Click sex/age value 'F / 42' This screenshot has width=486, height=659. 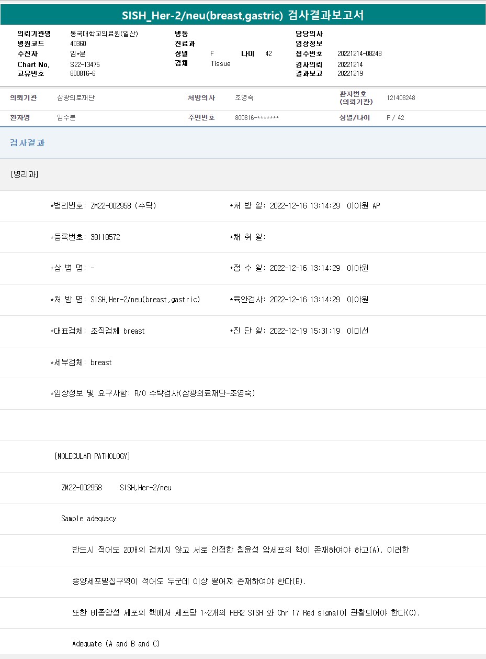click(395, 118)
